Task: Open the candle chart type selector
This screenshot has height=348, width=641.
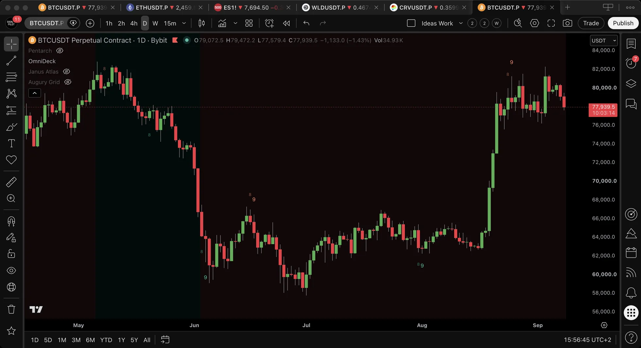Action: pyautogui.click(x=202, y=23)
